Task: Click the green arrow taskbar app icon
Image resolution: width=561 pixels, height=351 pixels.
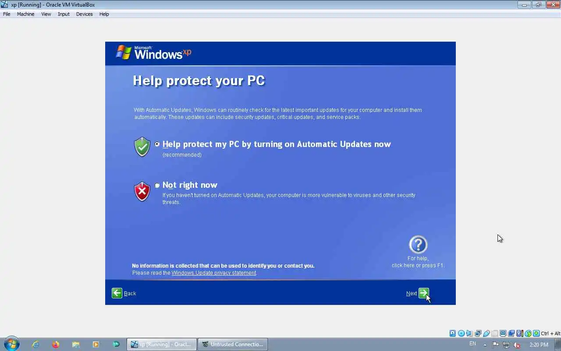Action: (x=116, y=344)
